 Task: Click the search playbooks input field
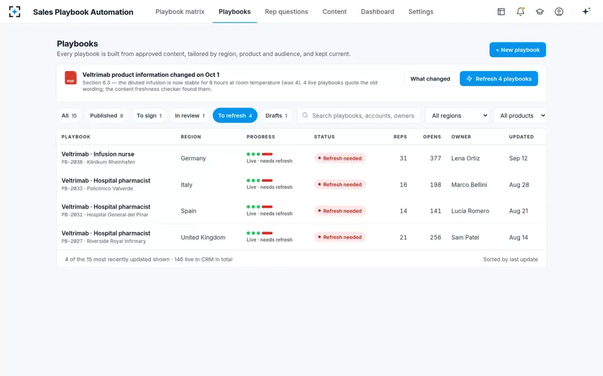(359, 116)
